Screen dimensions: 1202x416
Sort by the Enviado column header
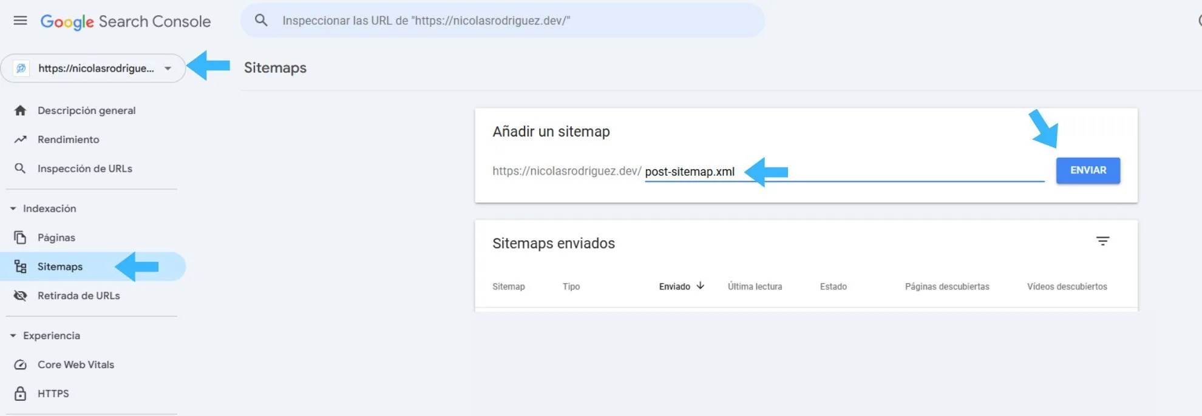(x=674, y=287)
